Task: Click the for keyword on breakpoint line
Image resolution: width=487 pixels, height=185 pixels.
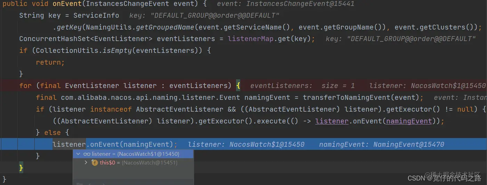Action: point(25,86)
